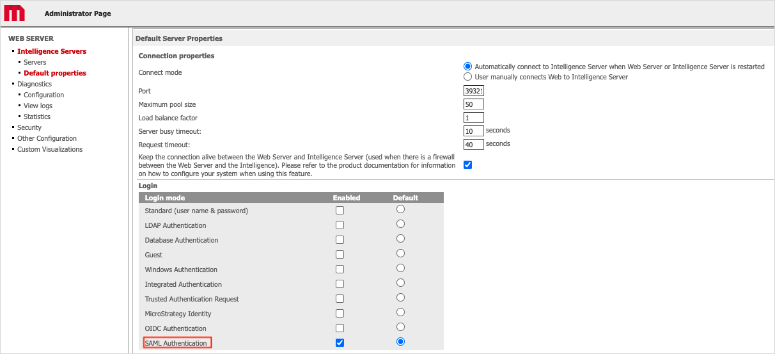The height and width of the screenshot is (354, 775).
Task: Click the Request timeout field
Action: [x=473, y=145]
